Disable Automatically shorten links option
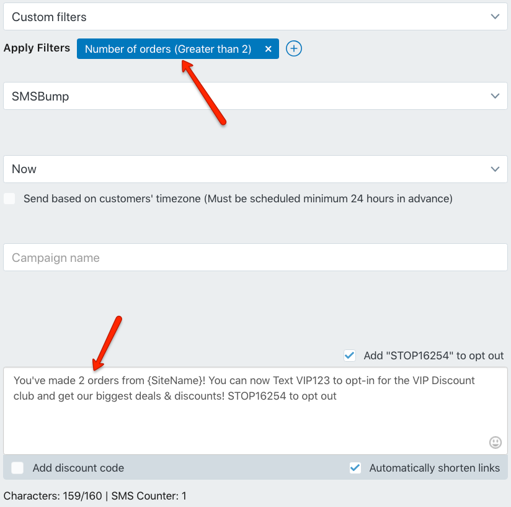The height and width of the screenshot is (507, 511). (x=355, y=467)
